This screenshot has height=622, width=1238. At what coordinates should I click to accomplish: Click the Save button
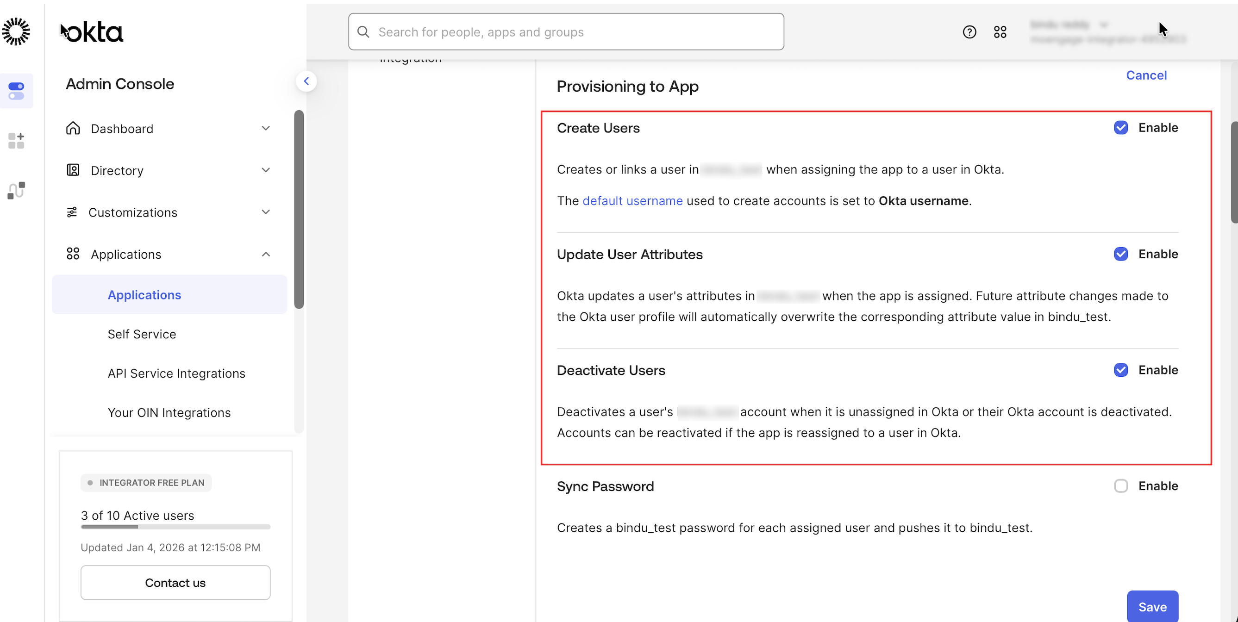(x=1152, y=607)
